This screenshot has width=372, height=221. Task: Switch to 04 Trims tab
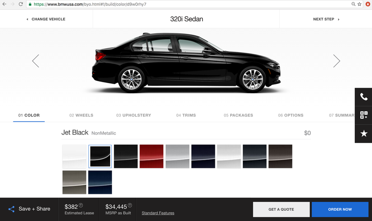tap(186, 115)
